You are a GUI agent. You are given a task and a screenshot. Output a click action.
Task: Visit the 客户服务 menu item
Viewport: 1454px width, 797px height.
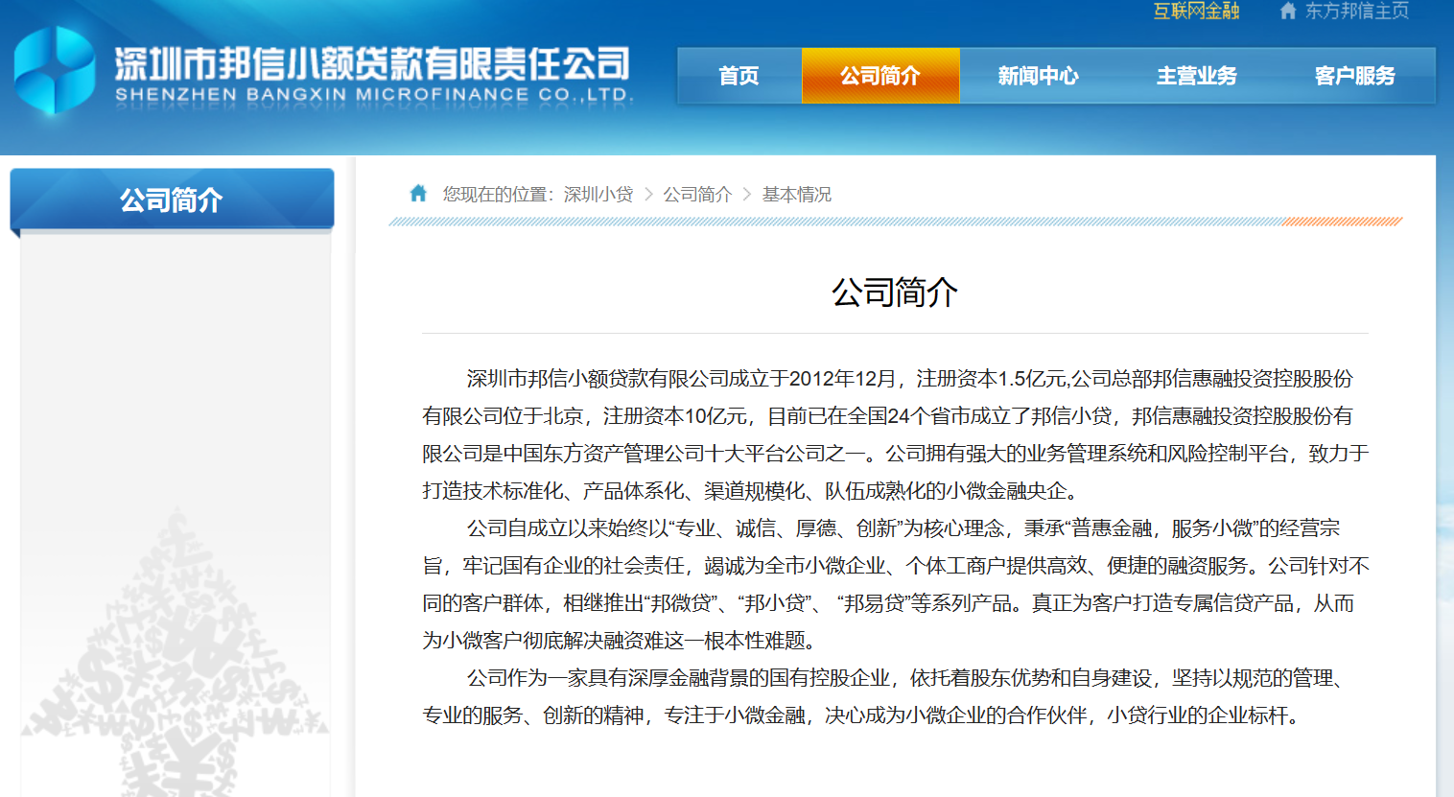tap(1355, 76)
